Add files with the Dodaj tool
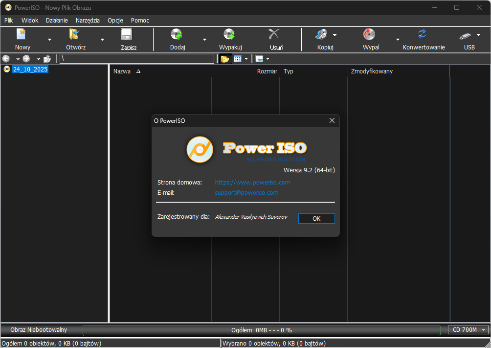The image size is (491, 348). point(178,40)
